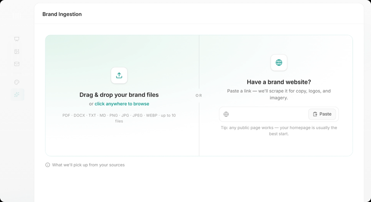
Task: Click the 'OR' divider label
Action: point(199,96)
